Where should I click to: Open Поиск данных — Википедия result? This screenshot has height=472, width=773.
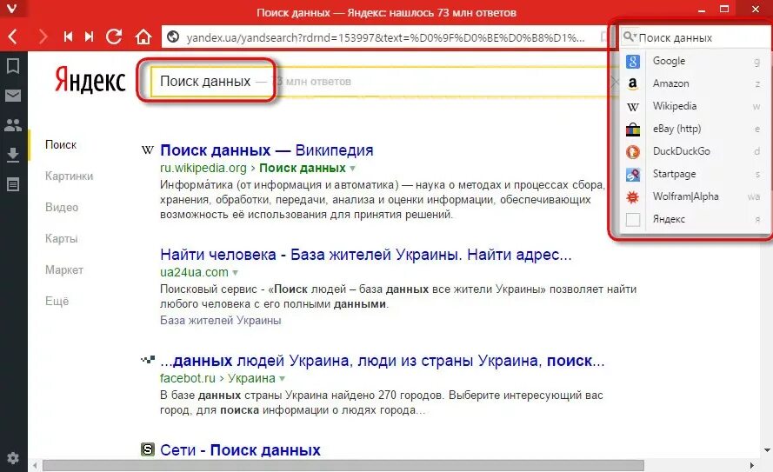coord(267,150)
